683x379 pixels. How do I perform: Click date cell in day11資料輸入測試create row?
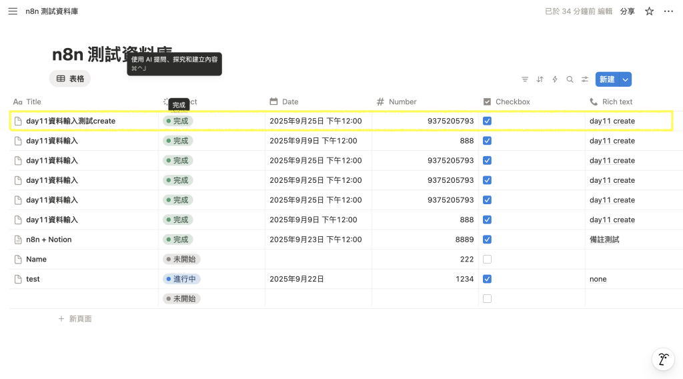318,121
